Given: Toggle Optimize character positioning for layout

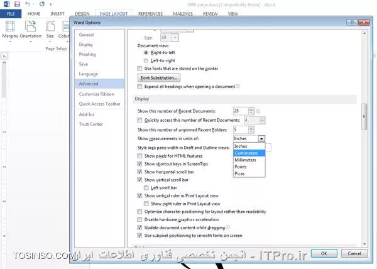Looking at the screenshot, I should point(139,212).
